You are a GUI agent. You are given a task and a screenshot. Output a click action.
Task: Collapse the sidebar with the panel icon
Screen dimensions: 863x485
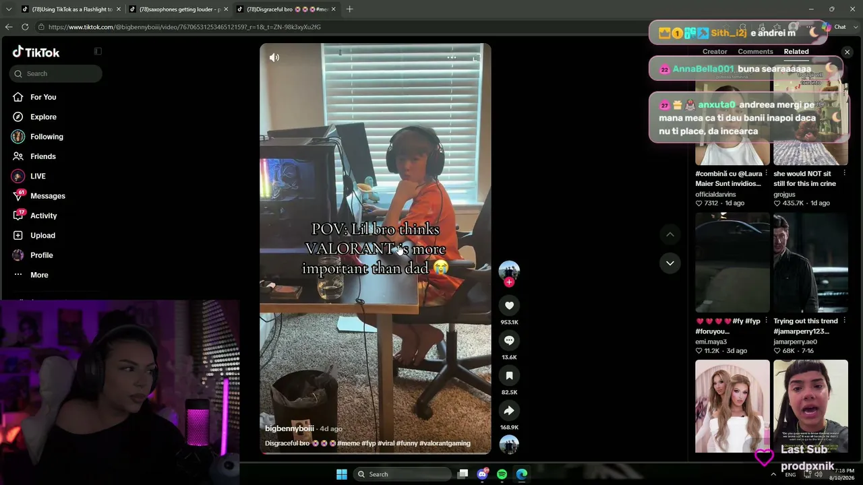click(98, 51)
